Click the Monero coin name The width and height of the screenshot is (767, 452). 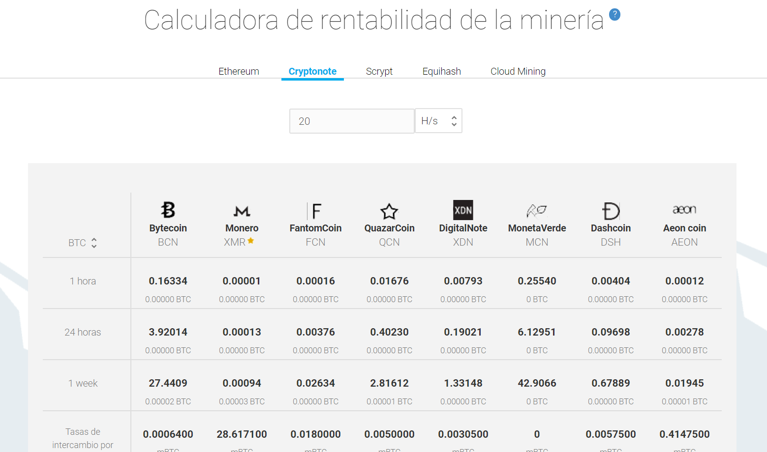pyautogui.click(x=242, y=228)
